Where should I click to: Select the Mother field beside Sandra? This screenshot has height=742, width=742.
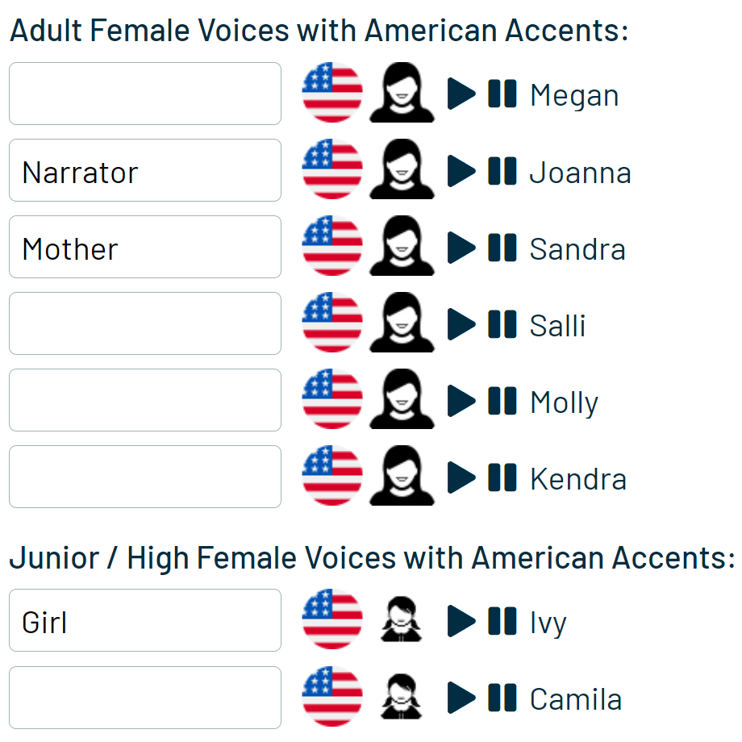pyautogui.click(x=145, y=247)
